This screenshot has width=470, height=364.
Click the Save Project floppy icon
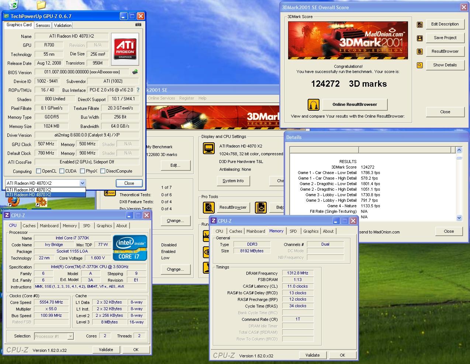(420, 38)
